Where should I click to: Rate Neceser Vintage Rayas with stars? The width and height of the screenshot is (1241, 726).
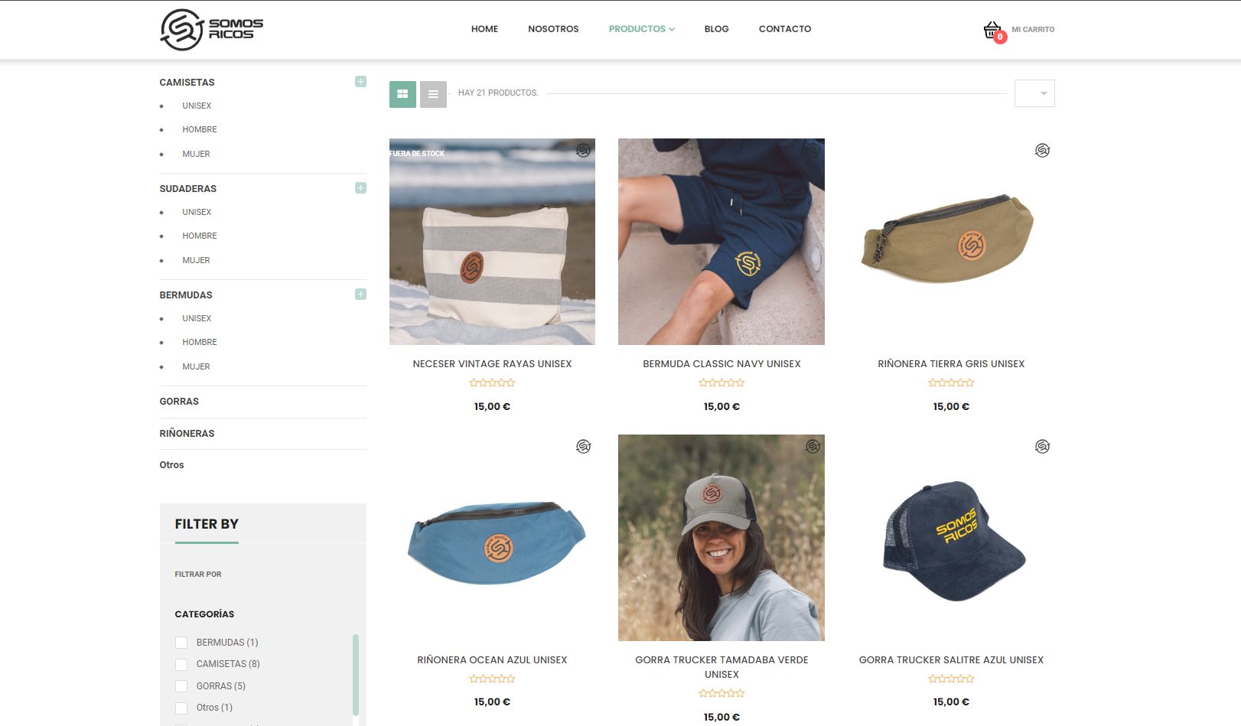[x=492, y=383]
